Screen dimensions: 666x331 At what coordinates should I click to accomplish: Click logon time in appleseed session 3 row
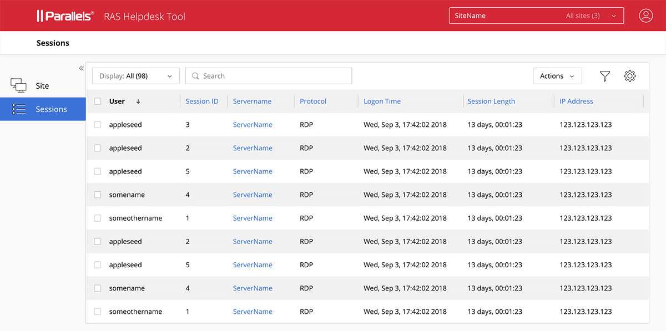405,125
